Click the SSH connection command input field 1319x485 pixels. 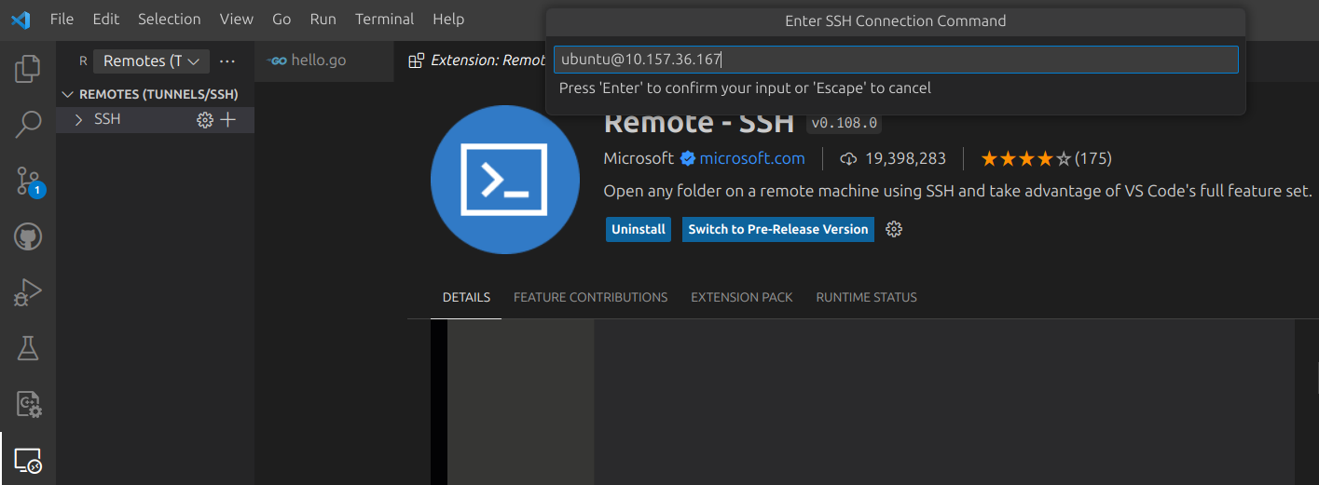pyautogui.click(x=896, y=60)
